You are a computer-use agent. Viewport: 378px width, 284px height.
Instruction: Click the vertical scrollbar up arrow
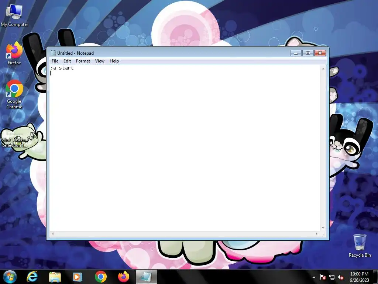pos(323,69)
